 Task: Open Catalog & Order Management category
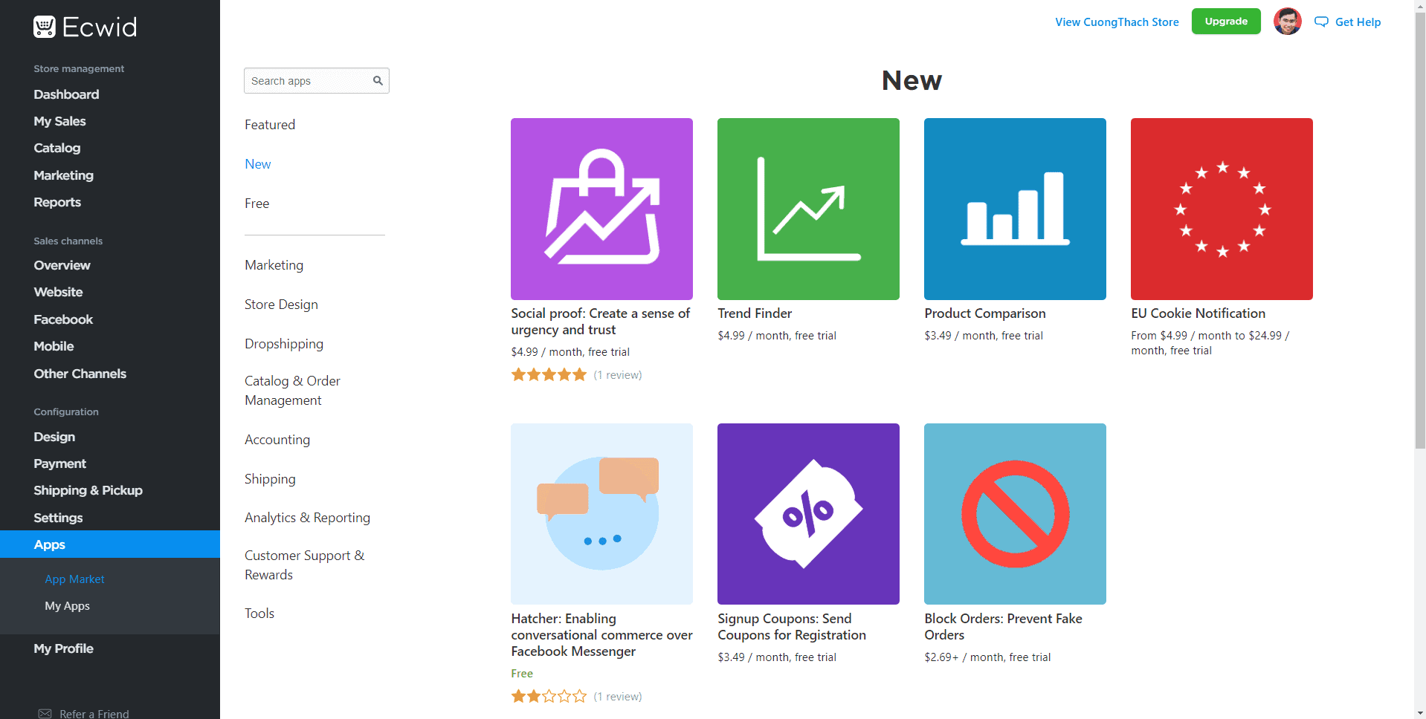292,391
